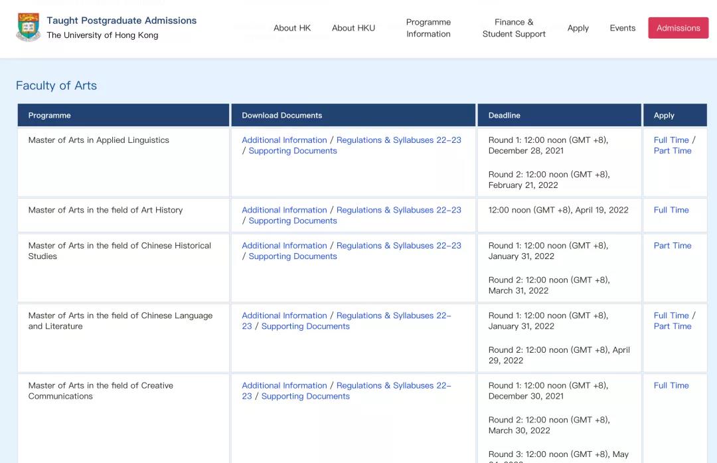
Task: Click the HKU crest logo
Action: 29,27
